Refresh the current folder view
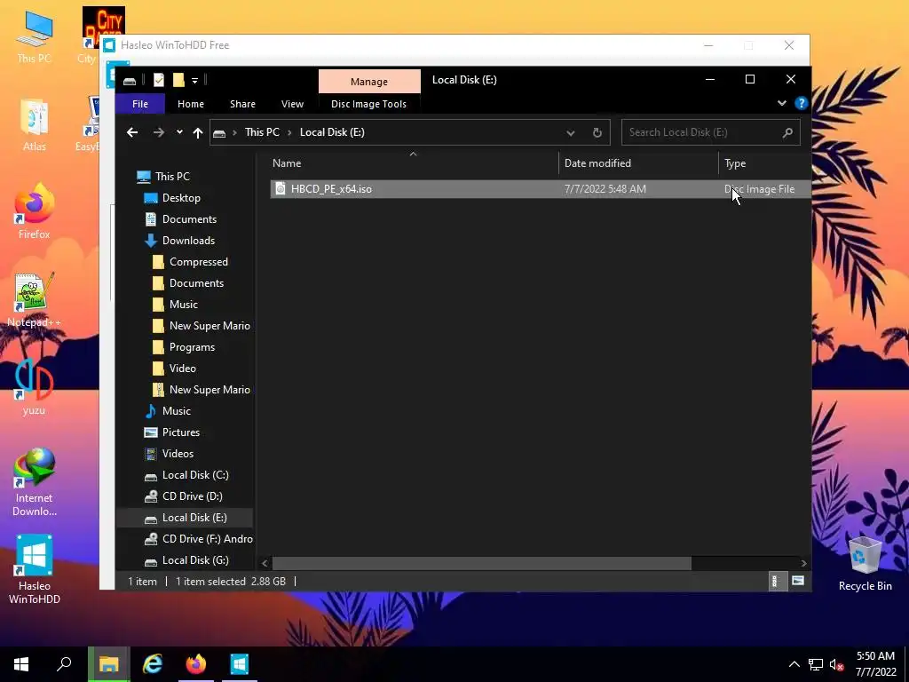 597,133
